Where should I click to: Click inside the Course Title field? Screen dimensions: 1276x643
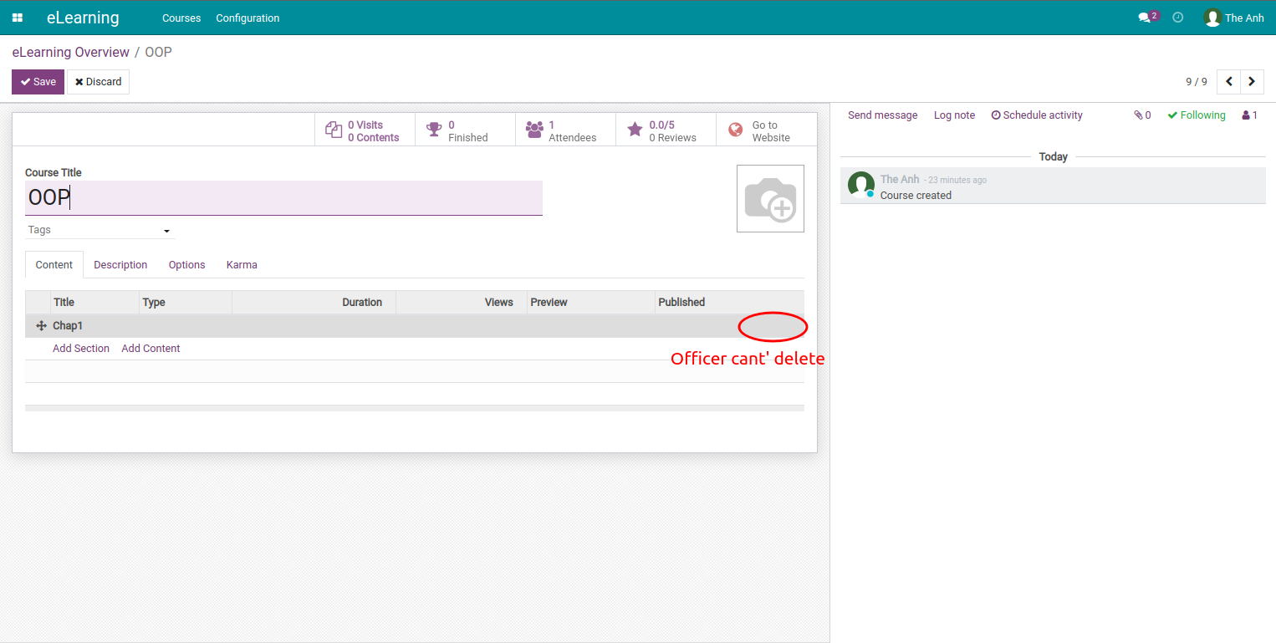[x=283, y=197]
